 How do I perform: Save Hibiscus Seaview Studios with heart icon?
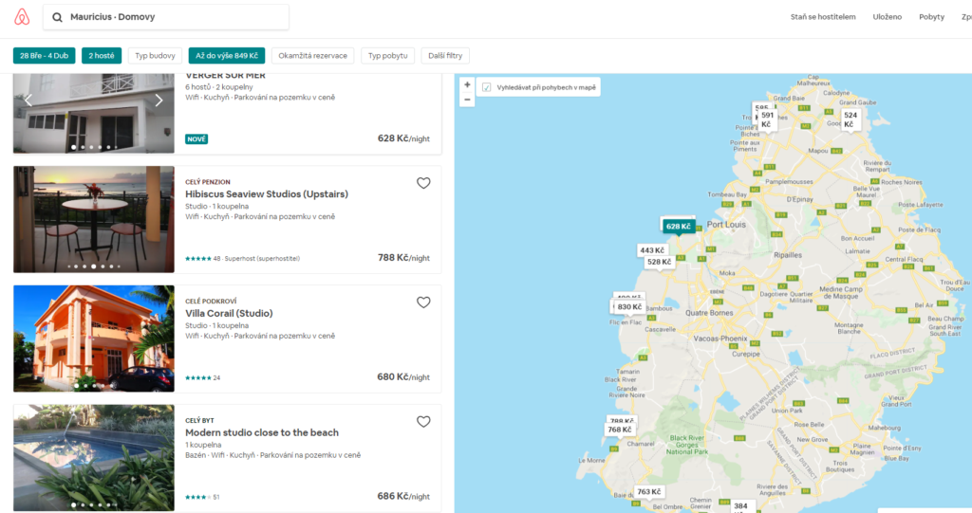[423, 183]
